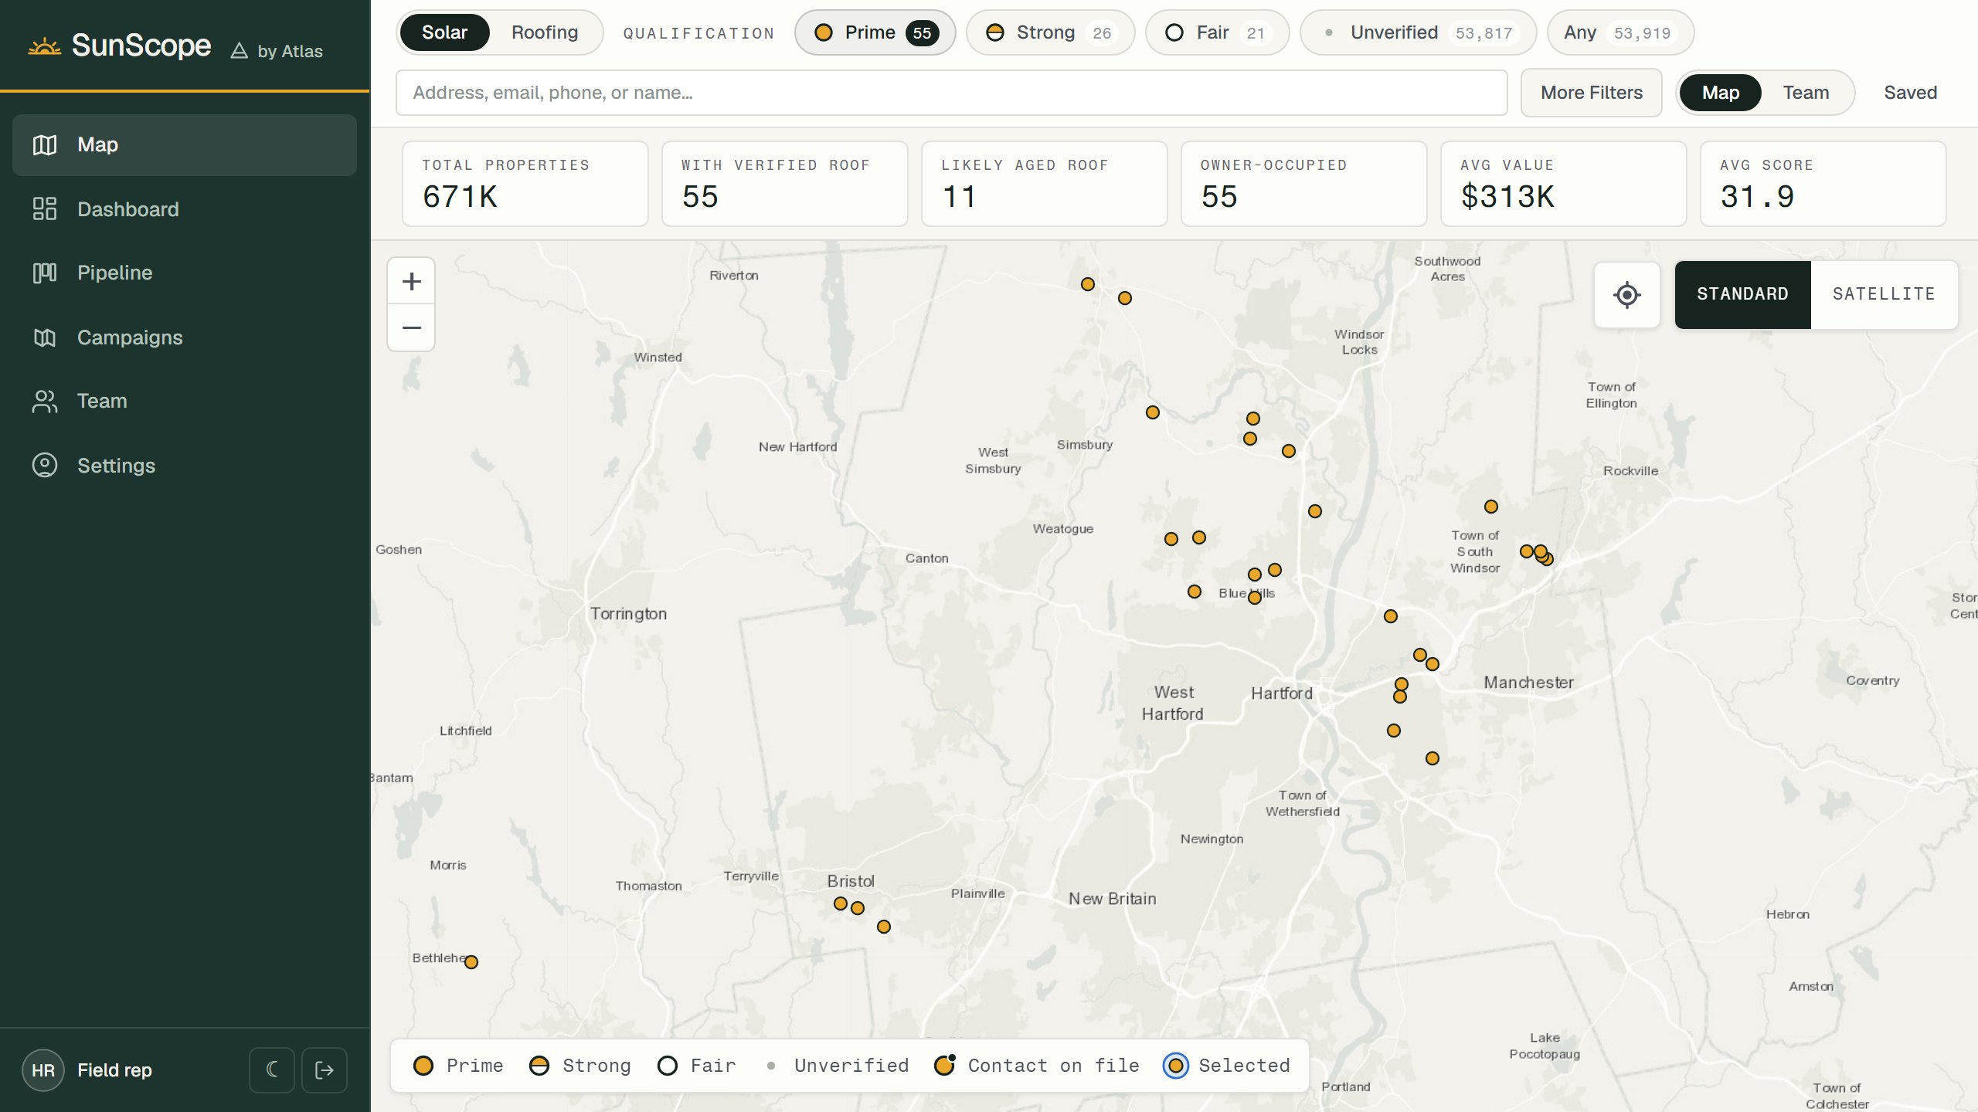
Task: Switch to Roofing mode
Action: (545, 32)
